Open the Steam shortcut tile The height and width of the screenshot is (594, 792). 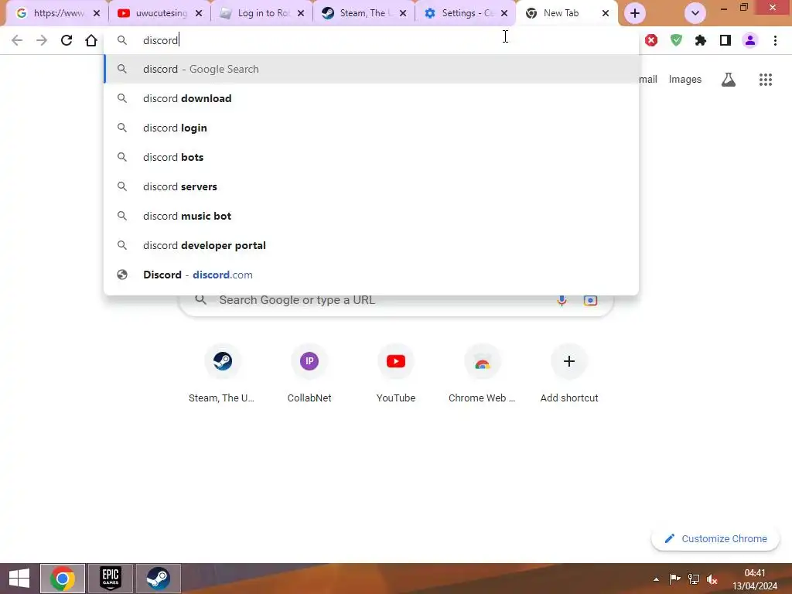pos(222,374)
